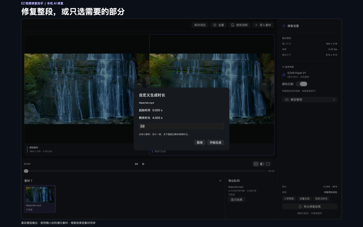Click the 00:04 end time label
The width and height of the screenshot is (363, 227).
[x=271, y=171]
